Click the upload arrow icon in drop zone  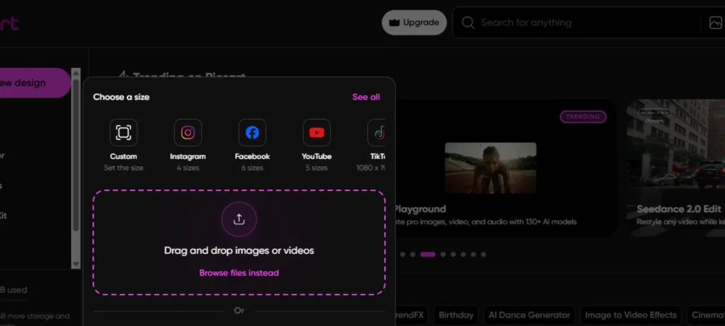[239, 219]
